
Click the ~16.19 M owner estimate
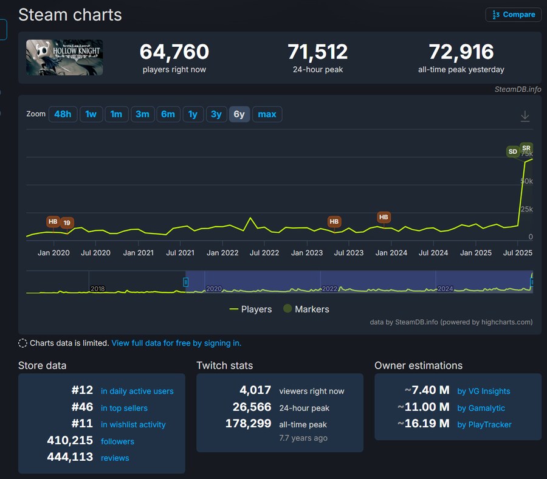tap(424, 424)
